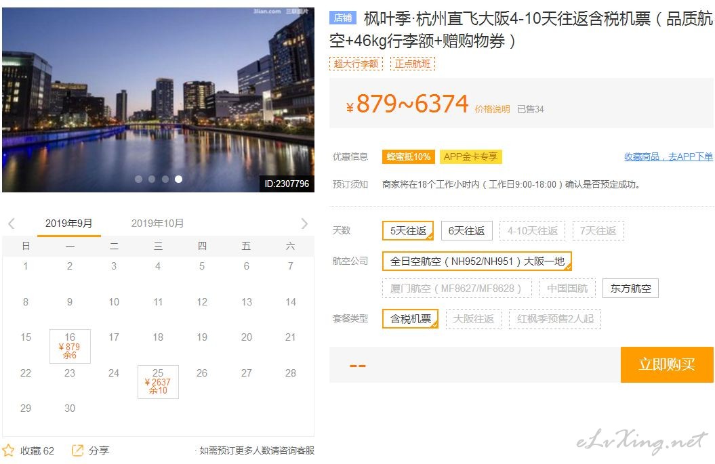The image size is (715, 464).
Task: Click the 超大行李额 tag
Action: (356, 64)
